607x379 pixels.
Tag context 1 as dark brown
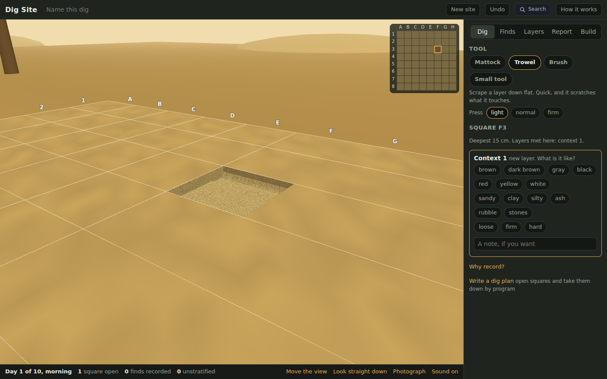524,170
